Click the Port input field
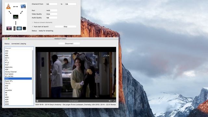Image resolution: width=208 pixels, height=117 pixels. pos(51,10)
